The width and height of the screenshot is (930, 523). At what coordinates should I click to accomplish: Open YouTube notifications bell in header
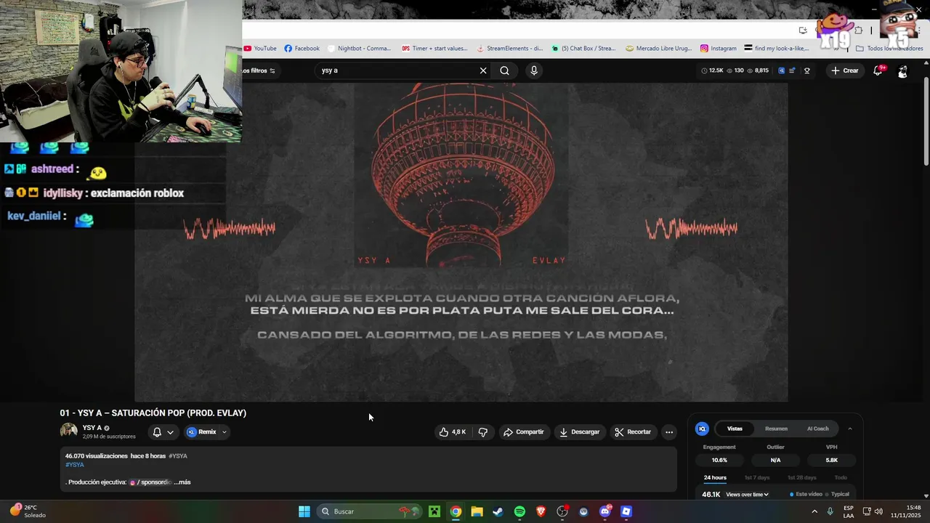pos(878,70)
